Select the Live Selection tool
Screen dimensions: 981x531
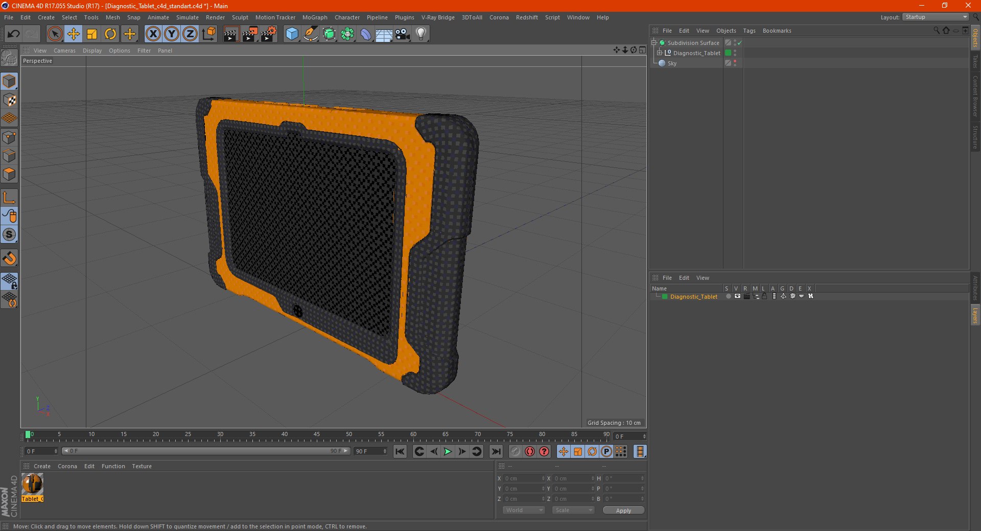click(55, 34)
